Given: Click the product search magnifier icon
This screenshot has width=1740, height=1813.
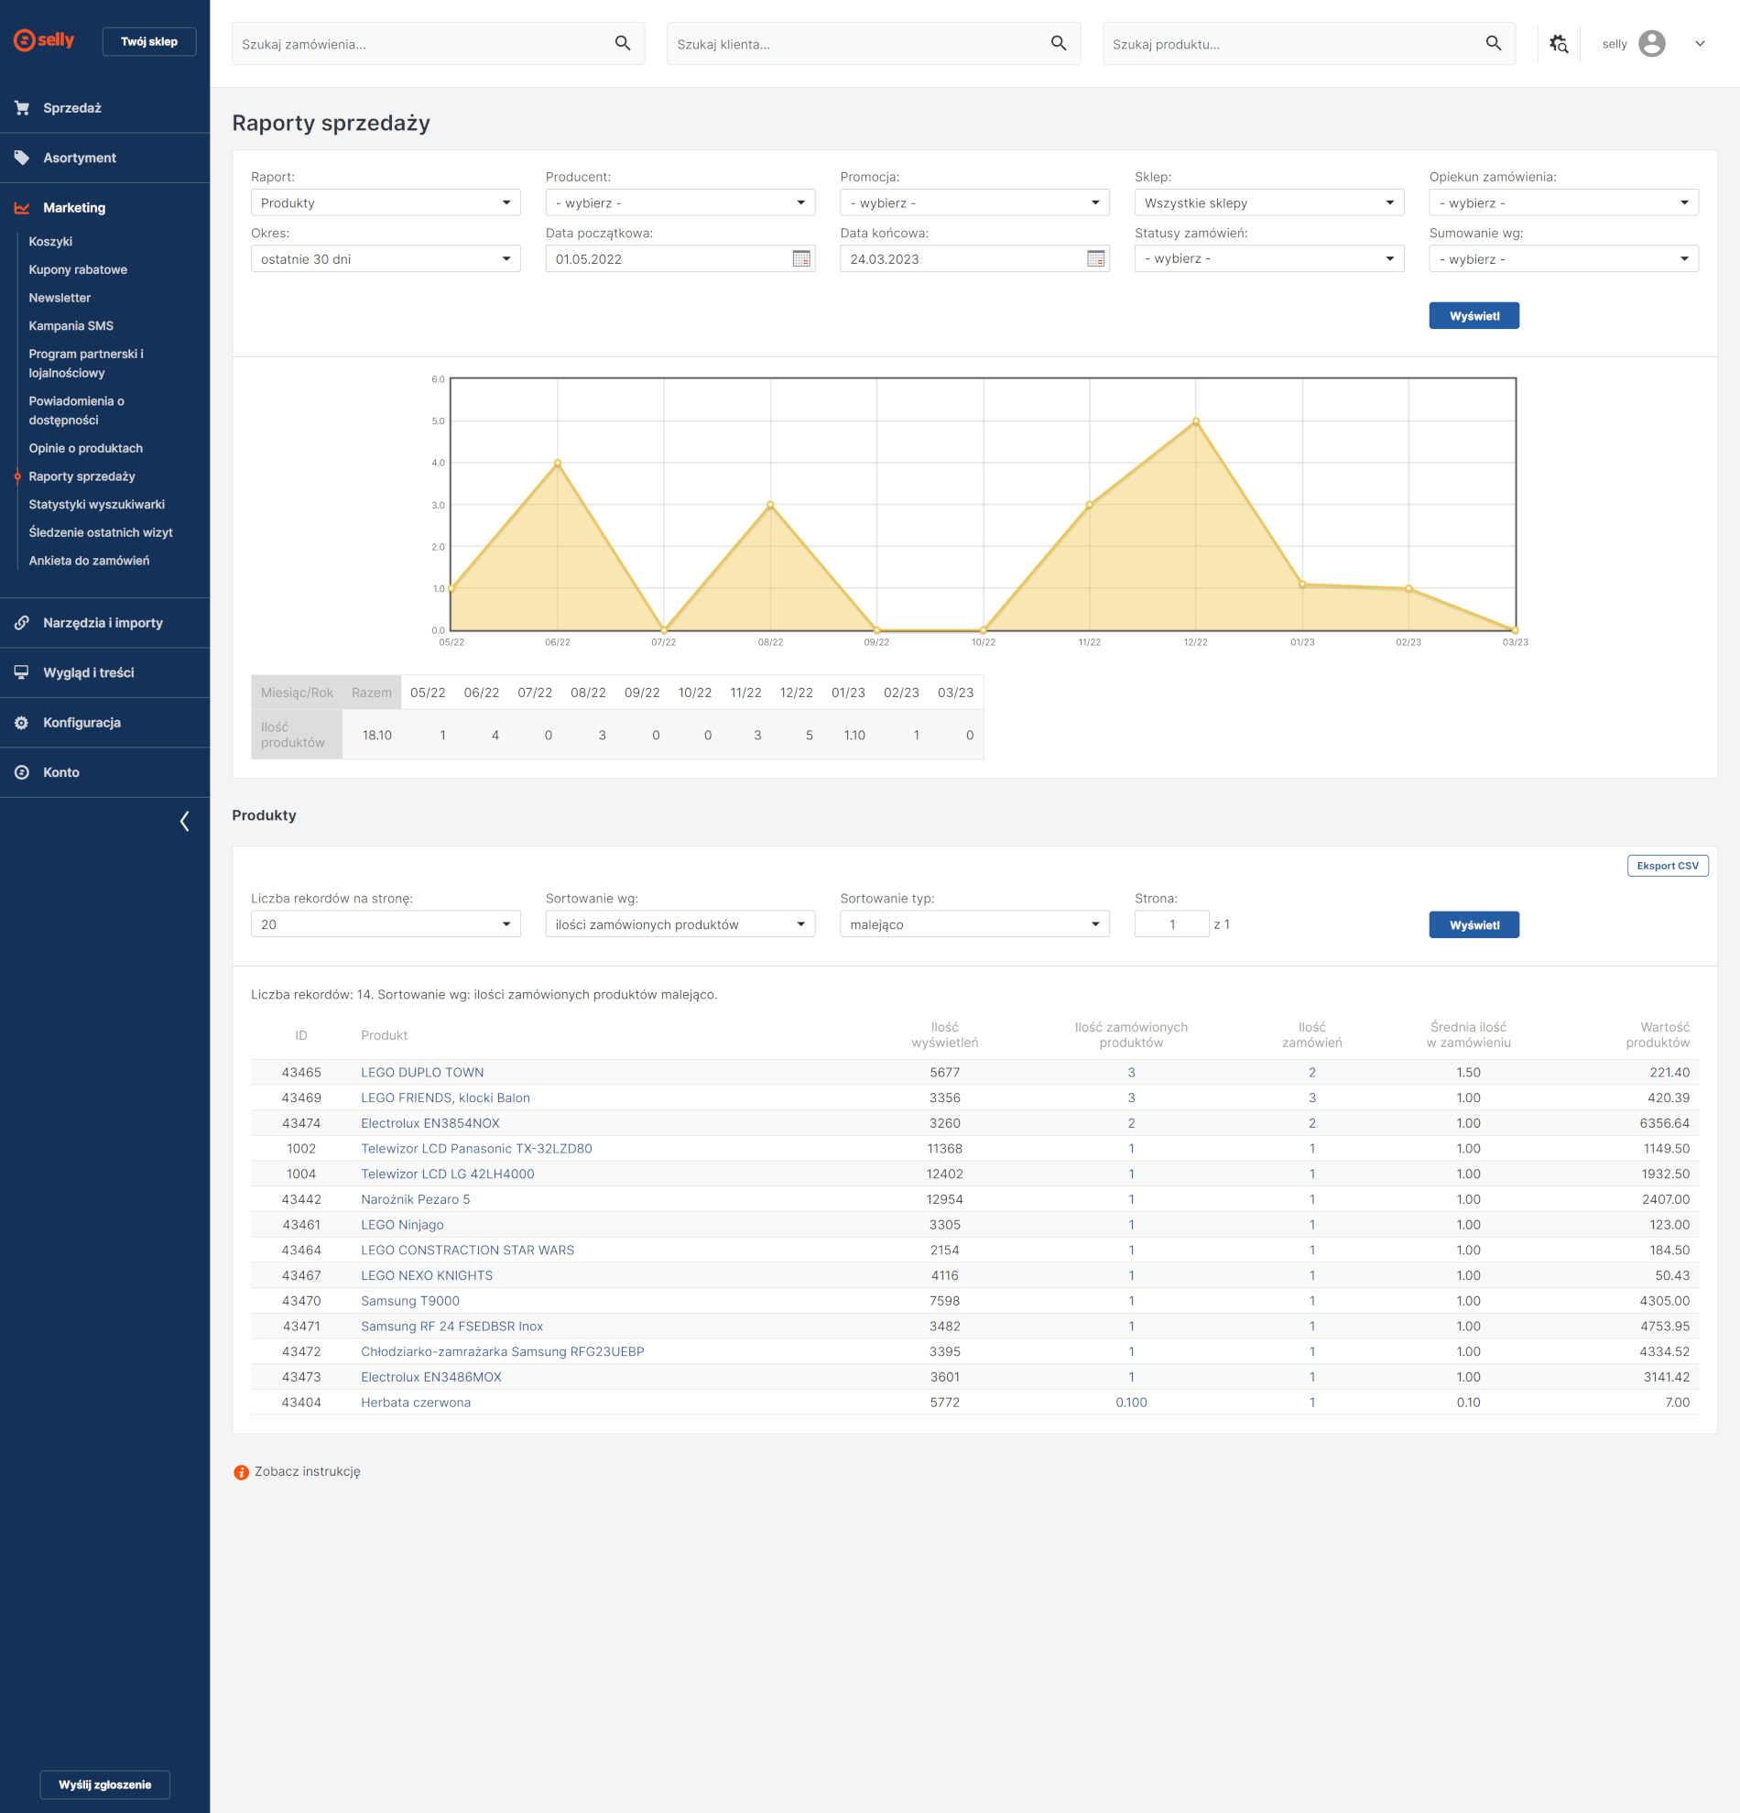Looking at the screenshot, I should [1493, 43].
